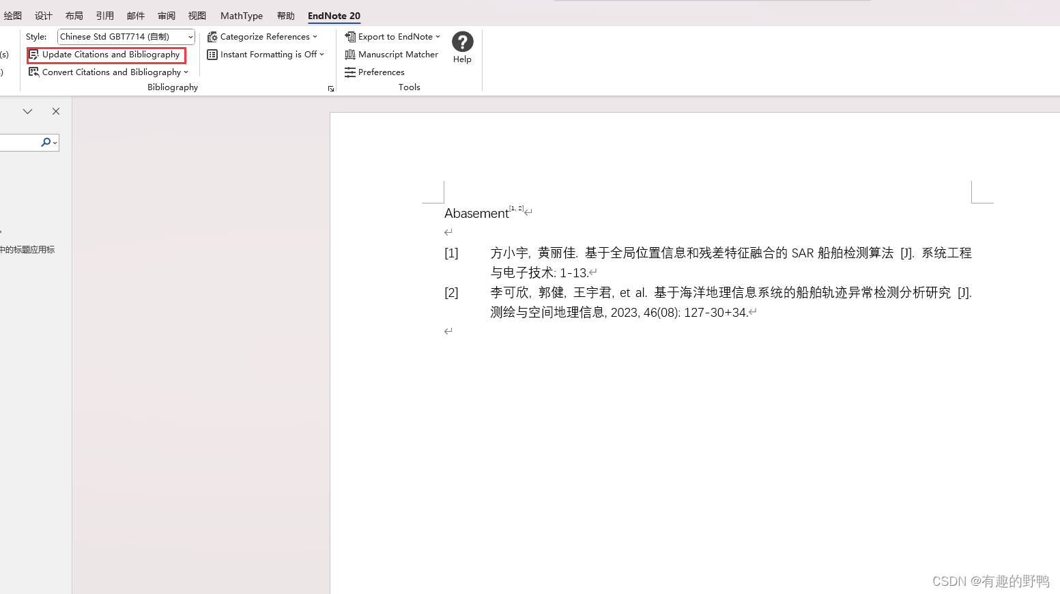Open EndNote Preferences
The height and width of the screenshot is (594, 1060).
375,72
